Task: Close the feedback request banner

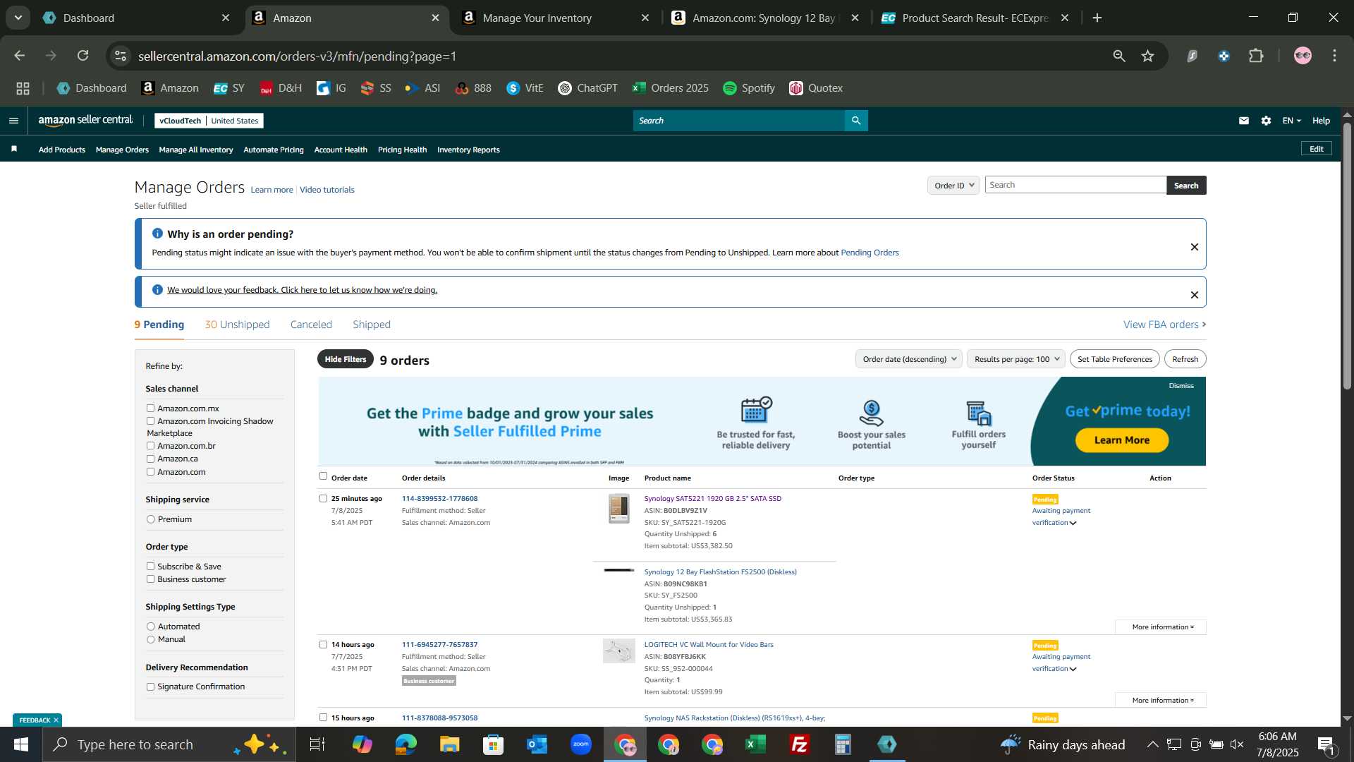Action: tap(1194, 295)
